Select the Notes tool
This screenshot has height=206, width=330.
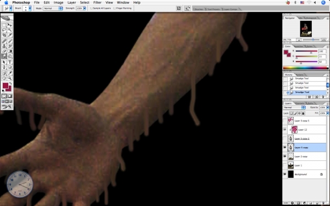[4, 73]
